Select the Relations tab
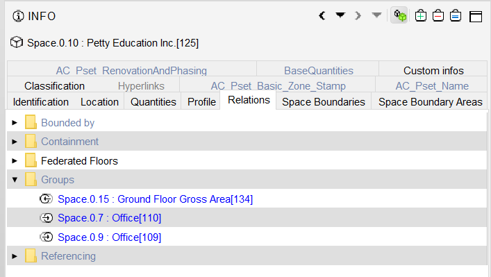 point(249,100)
